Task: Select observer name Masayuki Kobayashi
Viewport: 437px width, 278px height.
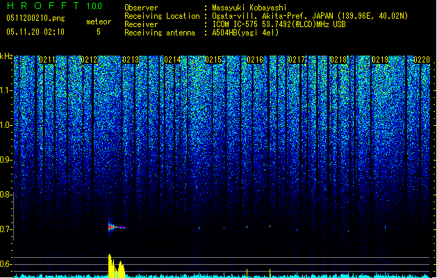Action: (249, 8)
